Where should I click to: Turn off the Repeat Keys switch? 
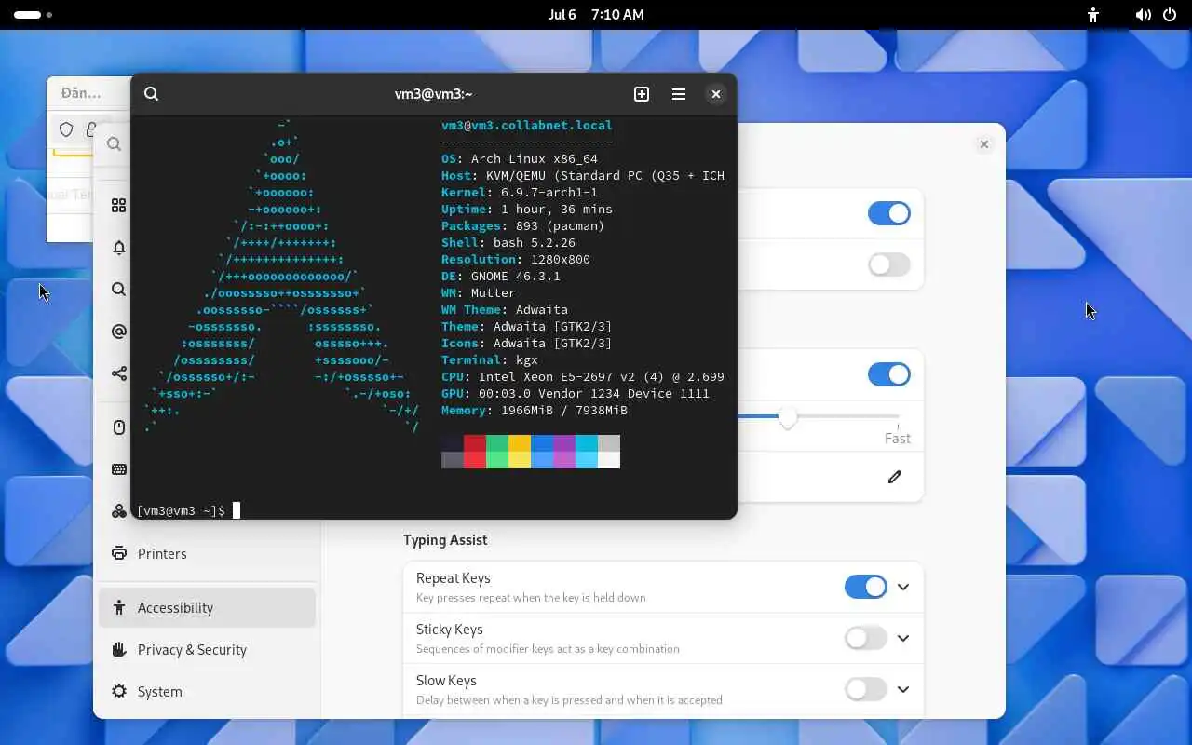[x=866, y=587]
